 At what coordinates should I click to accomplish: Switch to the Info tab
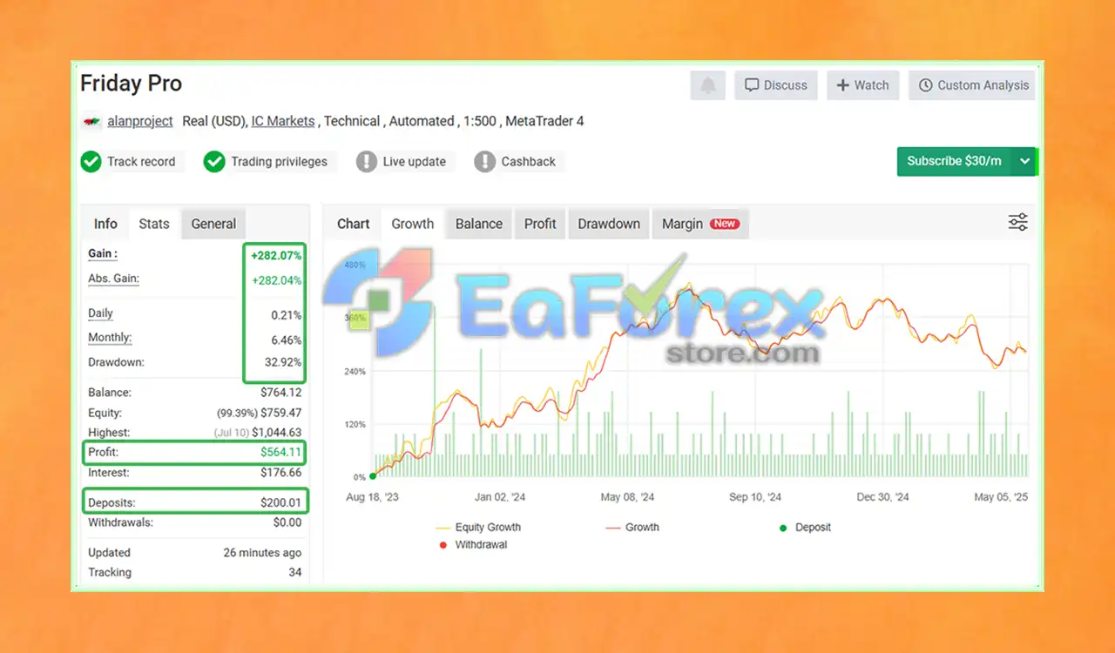click(105, 224)
